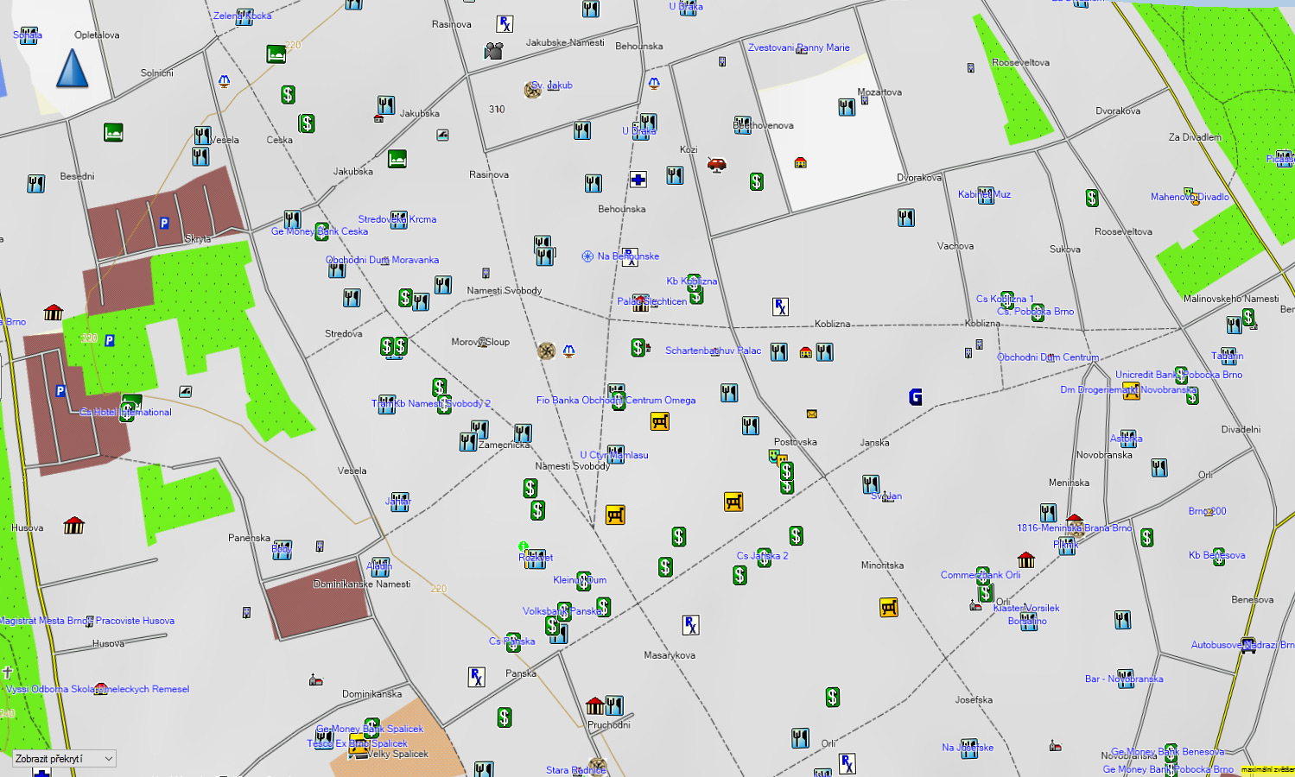Select the pharmacy Rx icon near Koblizna
This screenshot has width=1295, height=777.
tap(780, 306)
